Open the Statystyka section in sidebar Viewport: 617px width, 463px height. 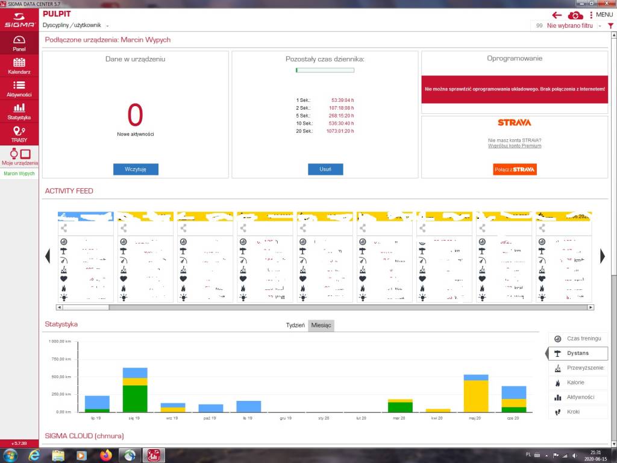tap(19, 112)
